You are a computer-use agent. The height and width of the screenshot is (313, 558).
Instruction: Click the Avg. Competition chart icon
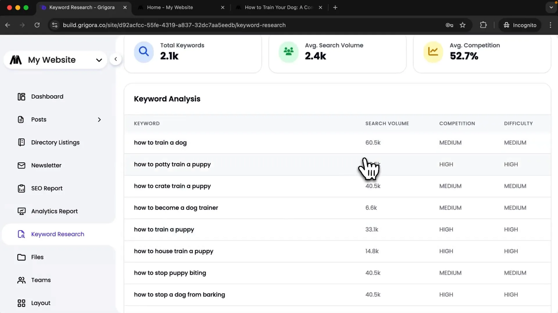click(433, 52)
